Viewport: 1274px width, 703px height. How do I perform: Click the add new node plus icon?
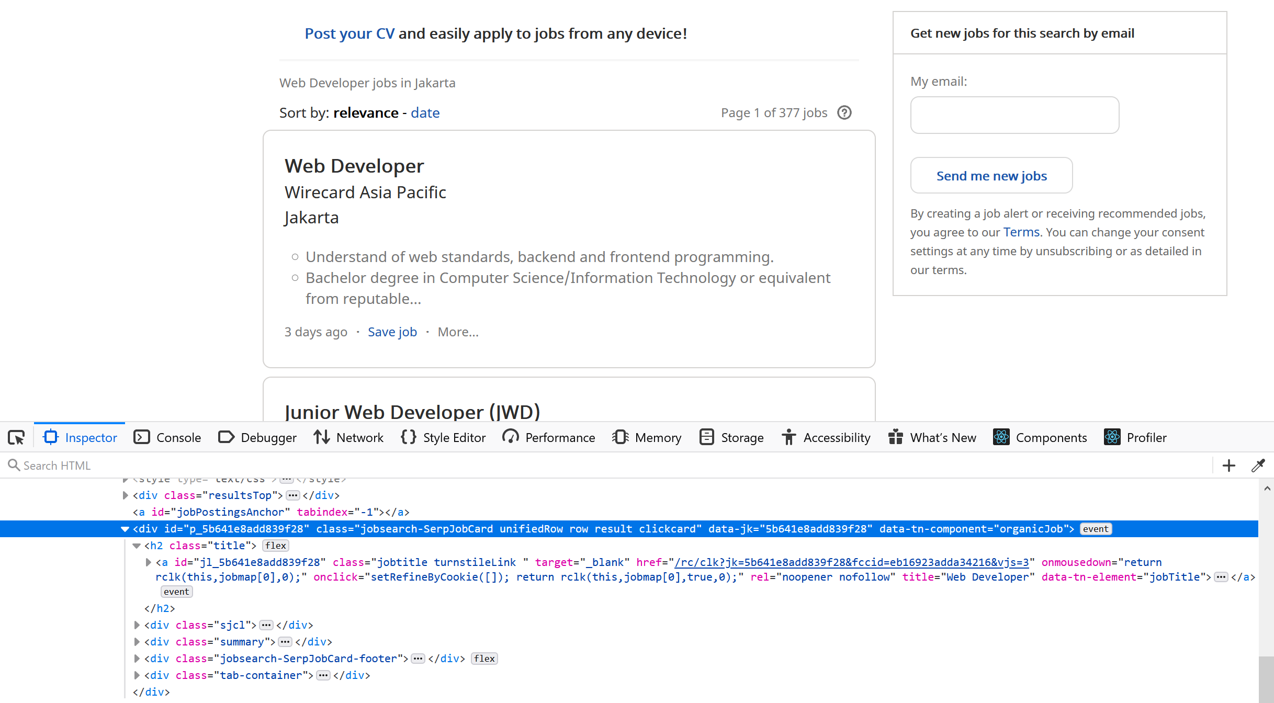[1229, 466]
